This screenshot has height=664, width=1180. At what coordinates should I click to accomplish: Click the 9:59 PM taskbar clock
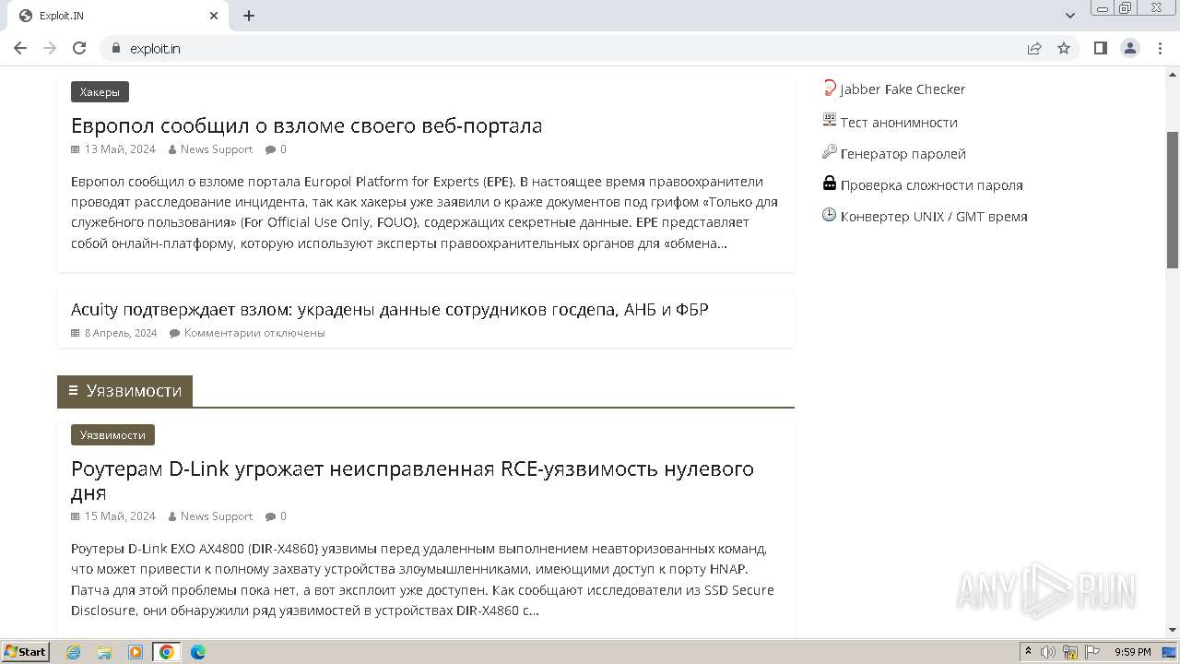(x=1132, y=652)
